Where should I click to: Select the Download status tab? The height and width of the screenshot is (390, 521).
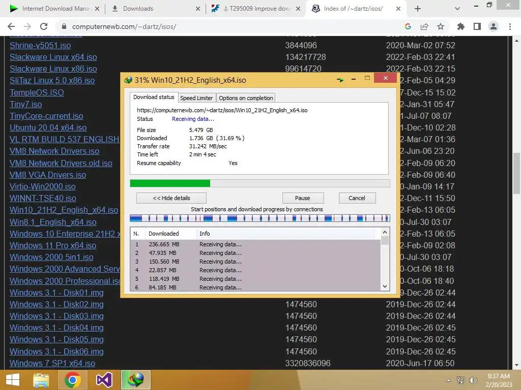(x=154, y=97)
